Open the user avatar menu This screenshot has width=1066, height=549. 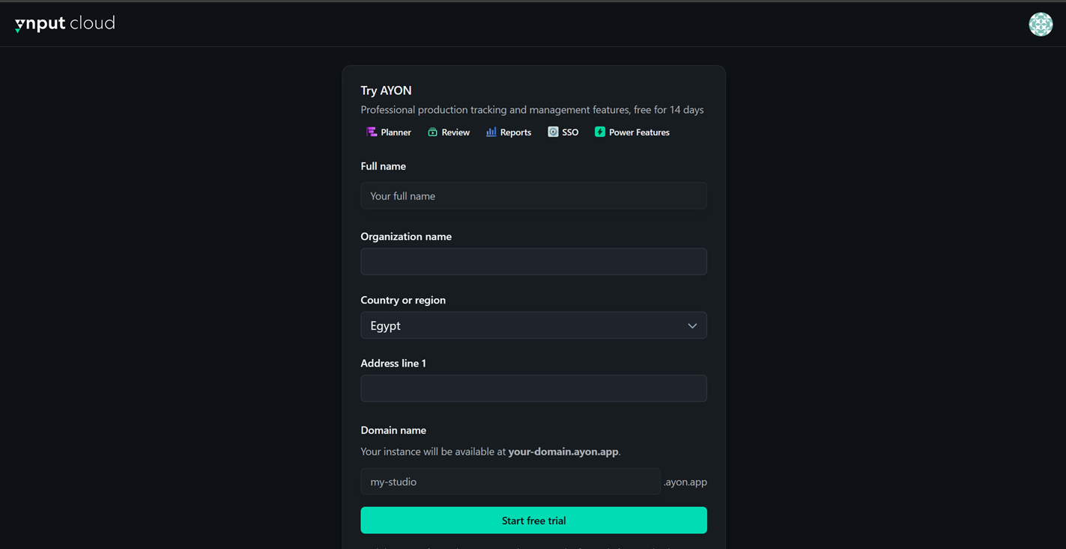[x=1041, y=24]
